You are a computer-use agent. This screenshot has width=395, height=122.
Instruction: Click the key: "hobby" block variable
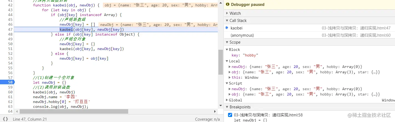[x=245, y=55]
